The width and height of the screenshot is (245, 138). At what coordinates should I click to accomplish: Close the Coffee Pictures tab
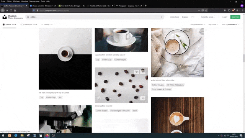tap(26, 6)
